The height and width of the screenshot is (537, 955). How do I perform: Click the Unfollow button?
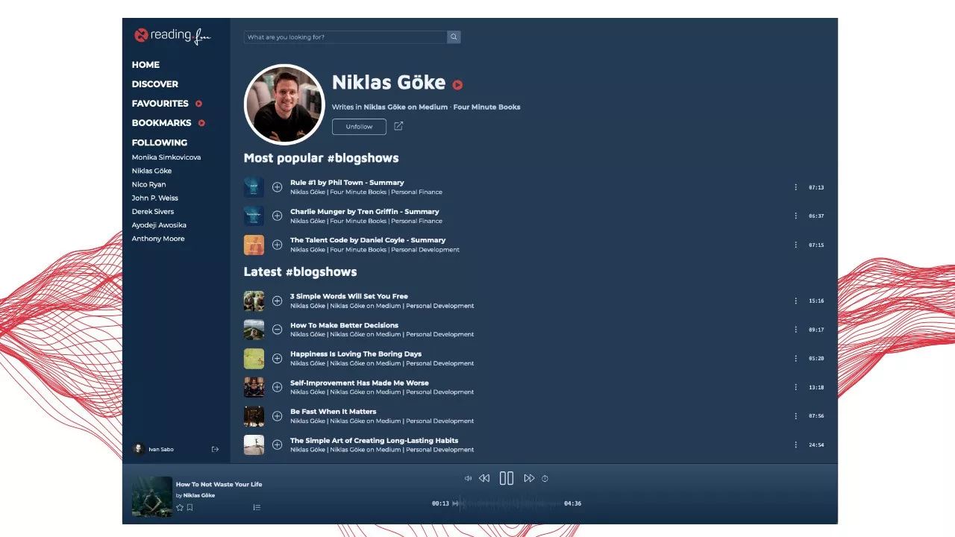(359, 127)
